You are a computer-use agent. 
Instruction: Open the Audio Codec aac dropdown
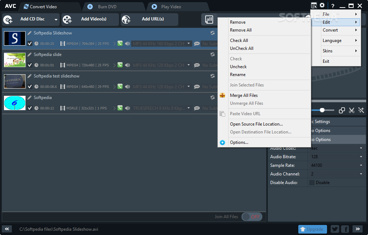tap(361, 148)
